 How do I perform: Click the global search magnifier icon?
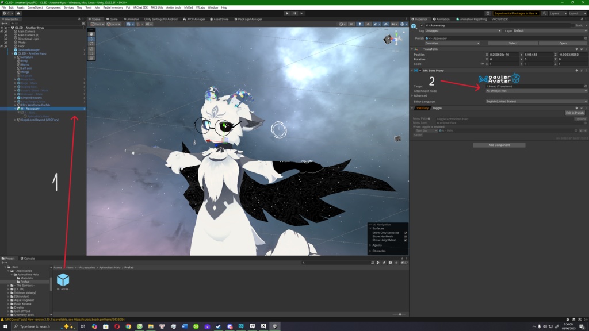(x=544, y=13)
